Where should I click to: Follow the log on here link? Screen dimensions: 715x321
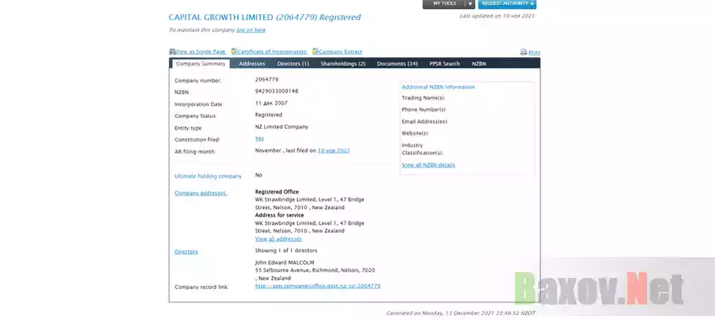point(251,30)
